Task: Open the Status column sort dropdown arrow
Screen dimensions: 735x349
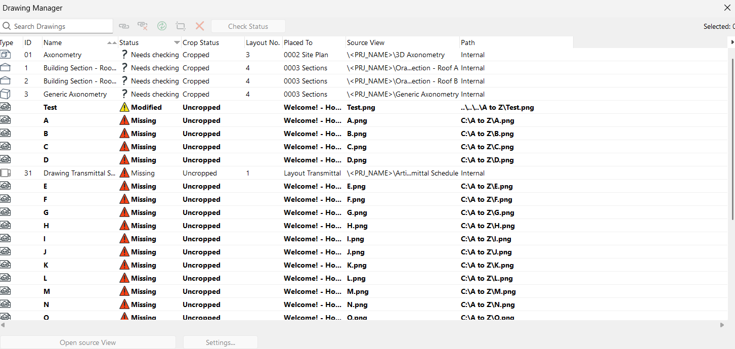Action: (x=177, y=42)
